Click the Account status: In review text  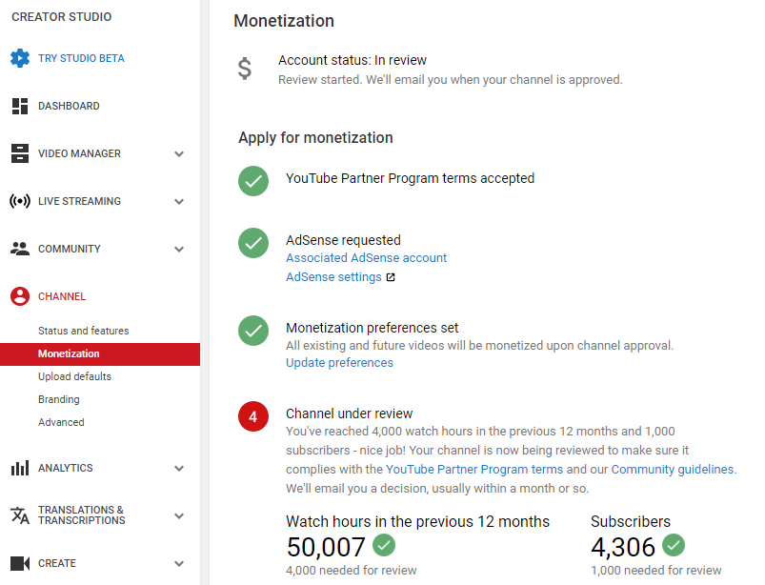tap(352, 60)
